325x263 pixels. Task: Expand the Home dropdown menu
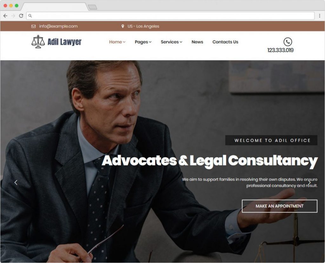click(x=117, y=42)
